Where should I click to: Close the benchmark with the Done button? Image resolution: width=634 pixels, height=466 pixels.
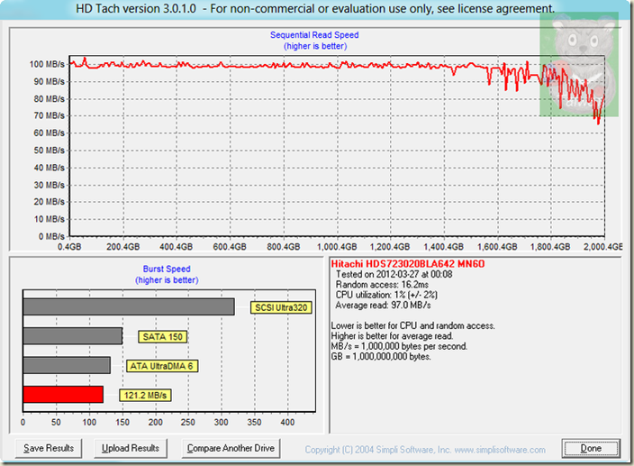[590, 448]
